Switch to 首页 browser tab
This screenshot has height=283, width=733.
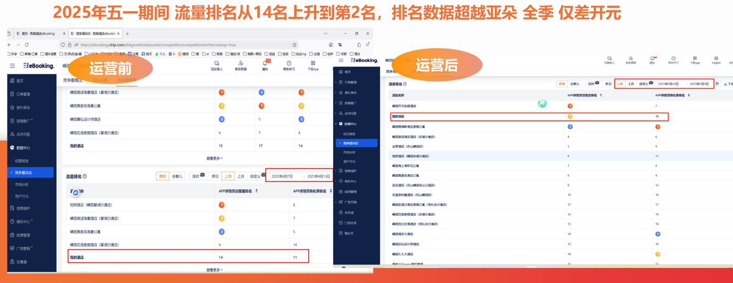tap(38, 33)
